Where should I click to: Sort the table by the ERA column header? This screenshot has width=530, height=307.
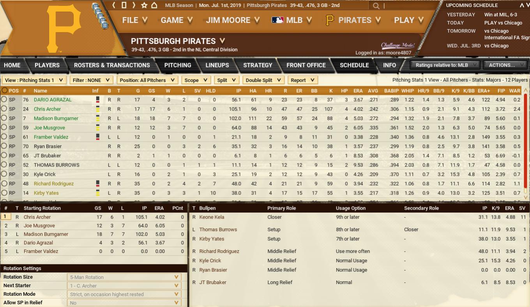pyautogui.click(x=358, y=91)
